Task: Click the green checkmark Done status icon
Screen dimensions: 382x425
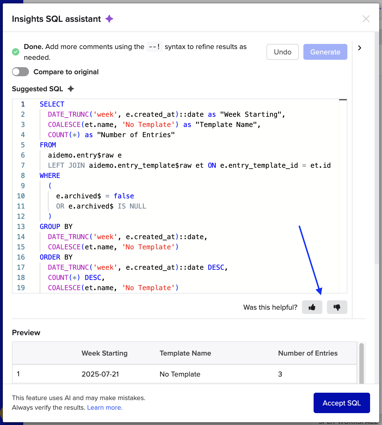Action: pyautogui.click(x=16, y=52)
